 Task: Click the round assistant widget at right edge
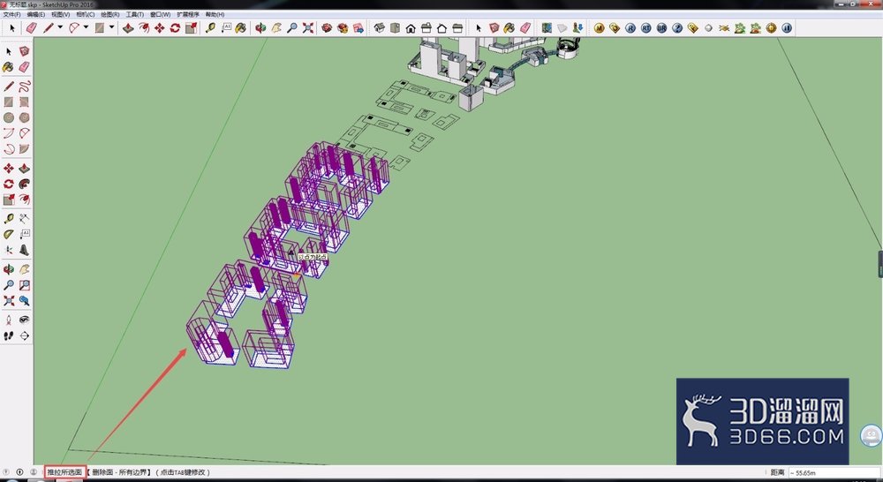[872, 436]
